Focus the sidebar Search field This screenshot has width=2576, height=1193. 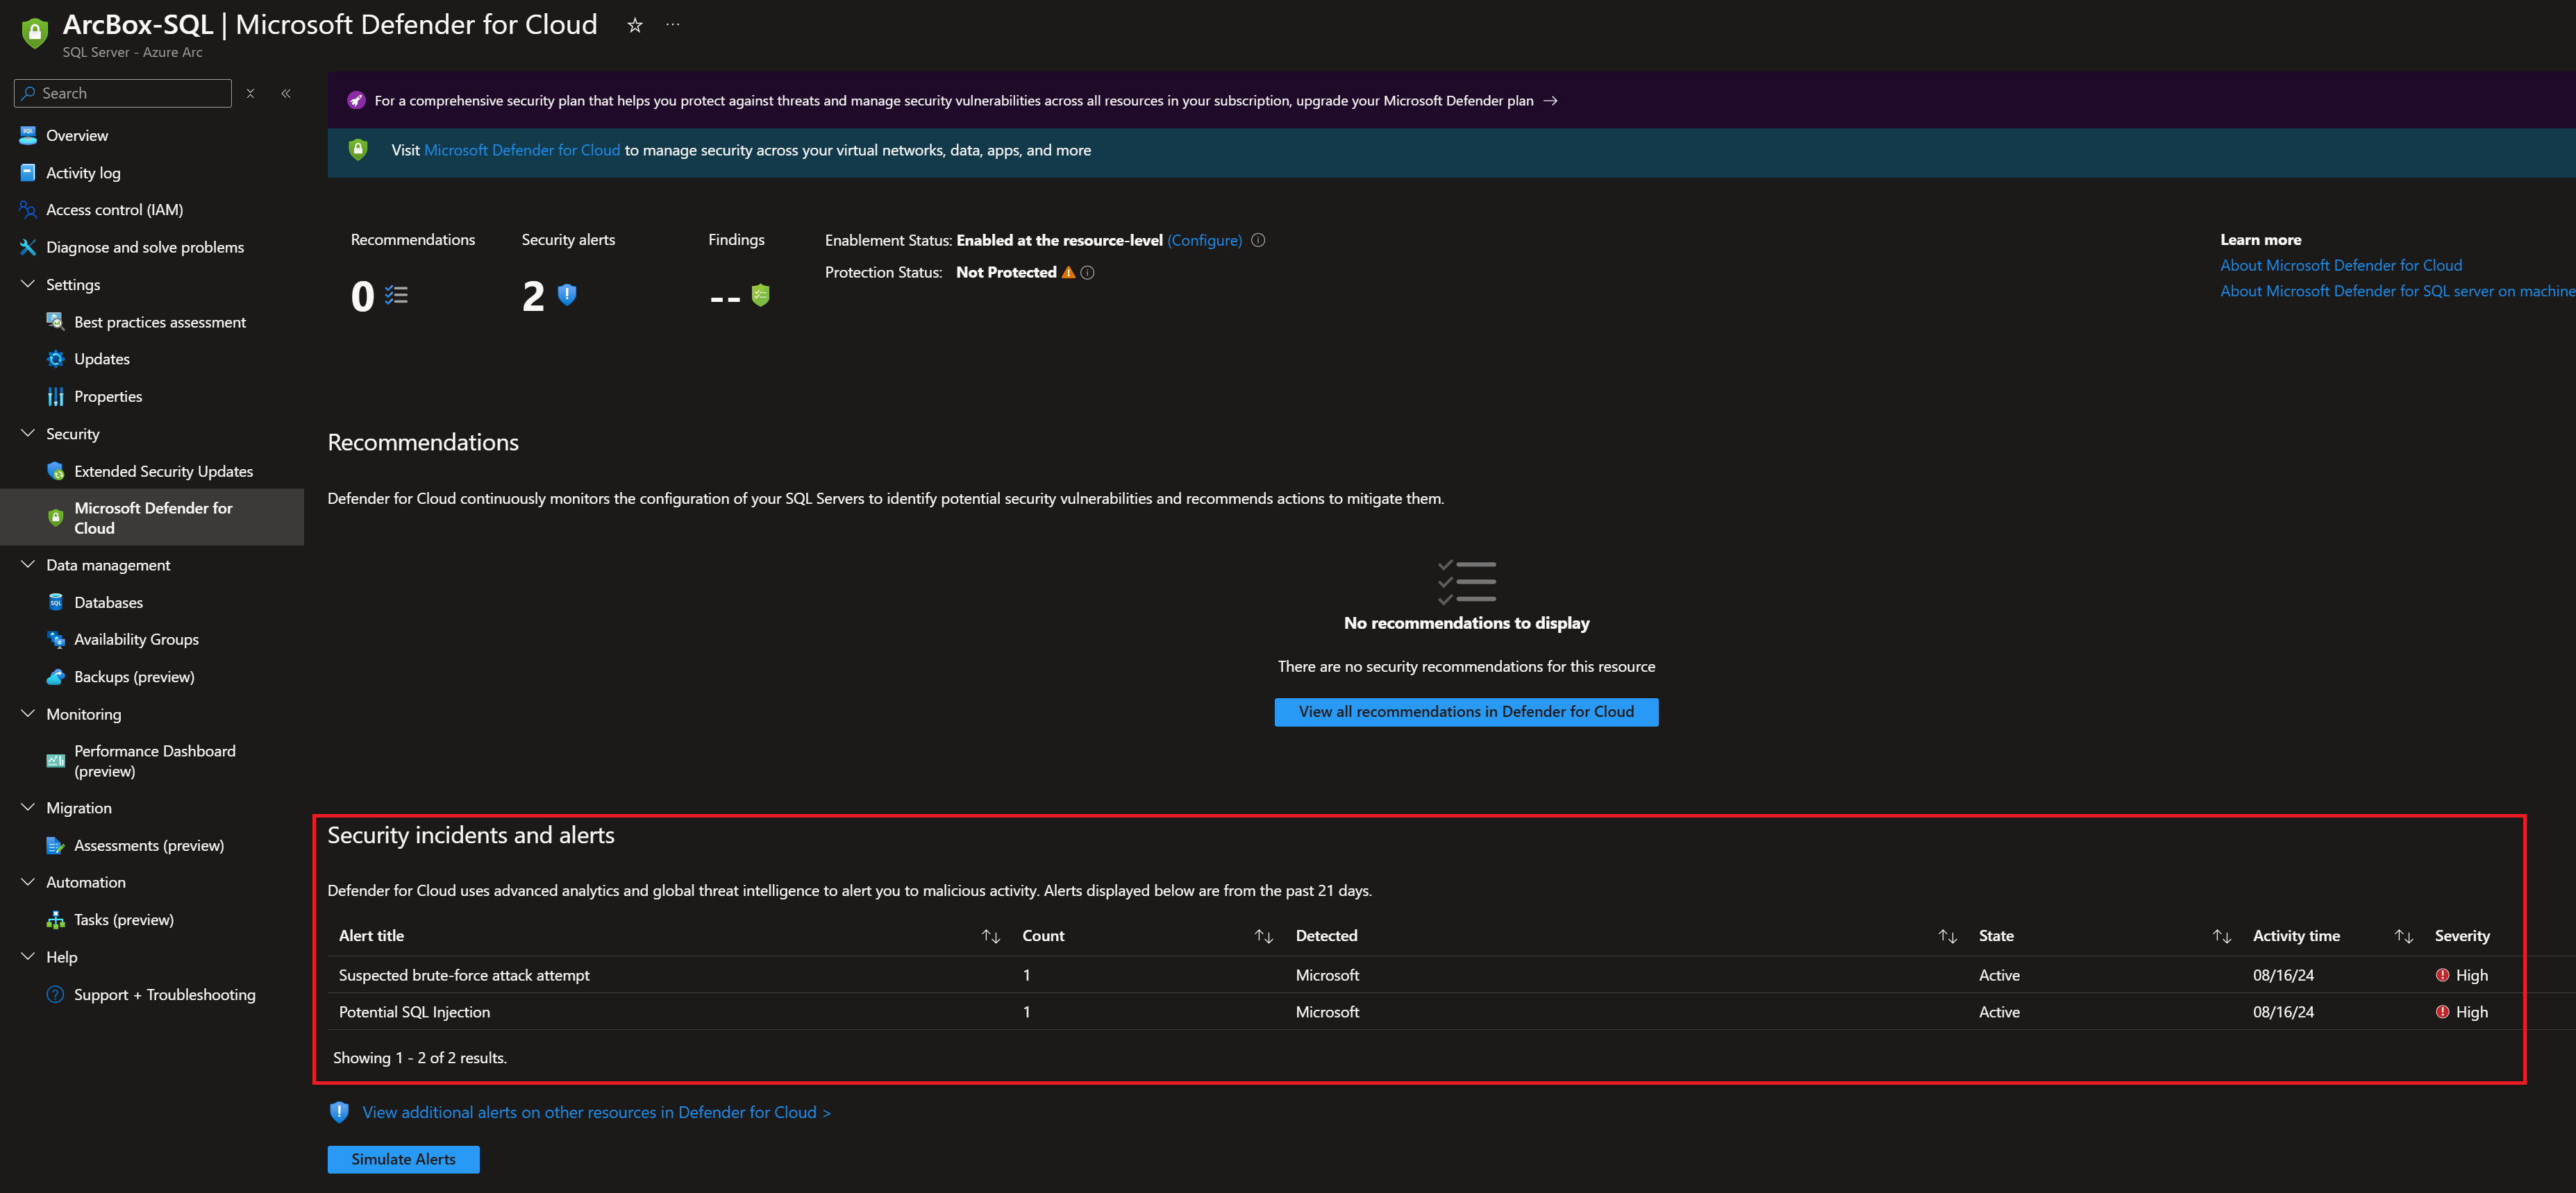click(123, 93)
